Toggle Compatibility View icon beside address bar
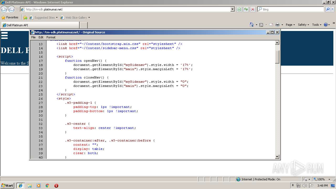The height and width of the screenshot is (189, 336). click(x=239, y=9)
